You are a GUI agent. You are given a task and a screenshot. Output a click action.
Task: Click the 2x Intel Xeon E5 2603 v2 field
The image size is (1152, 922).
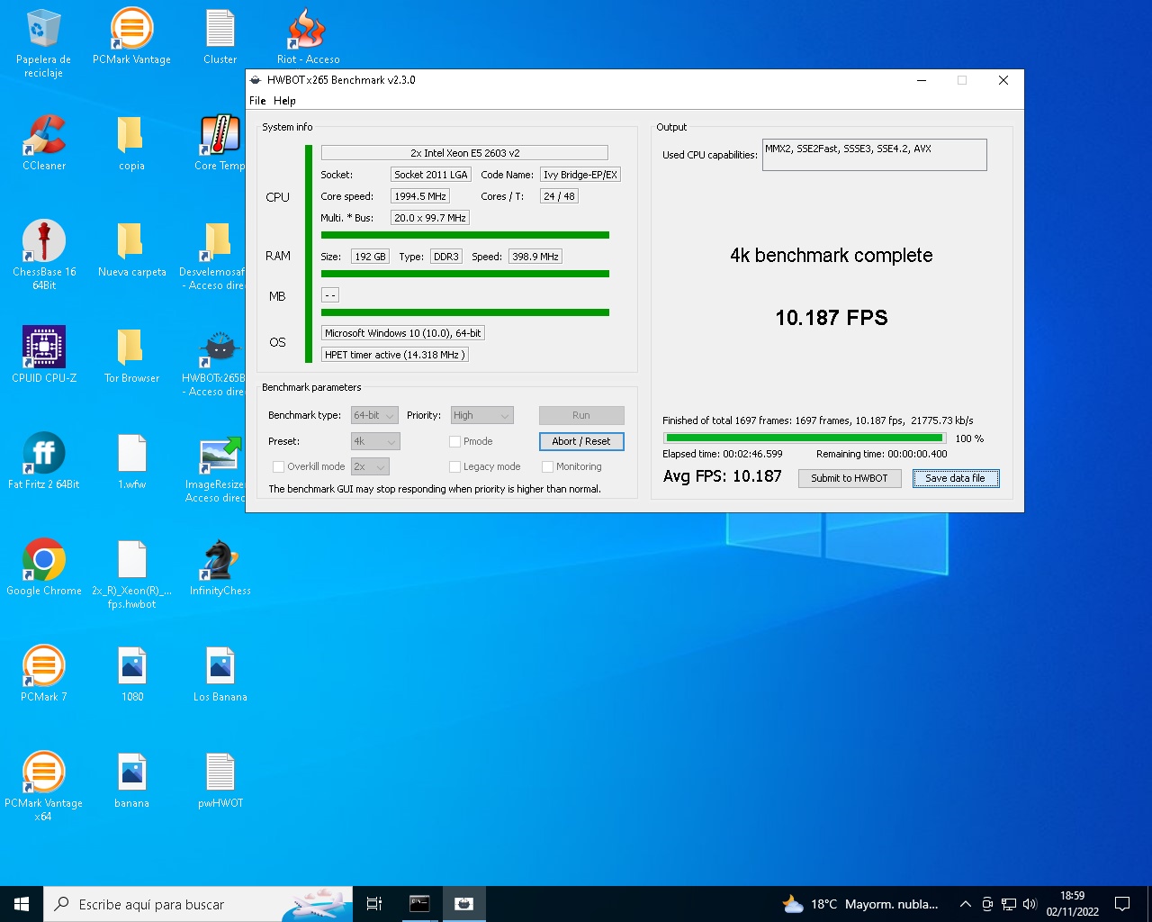click(x=464, y=153)
